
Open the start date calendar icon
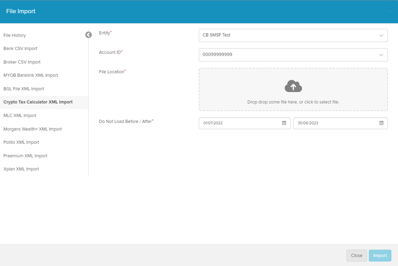[x=284, y=123]
